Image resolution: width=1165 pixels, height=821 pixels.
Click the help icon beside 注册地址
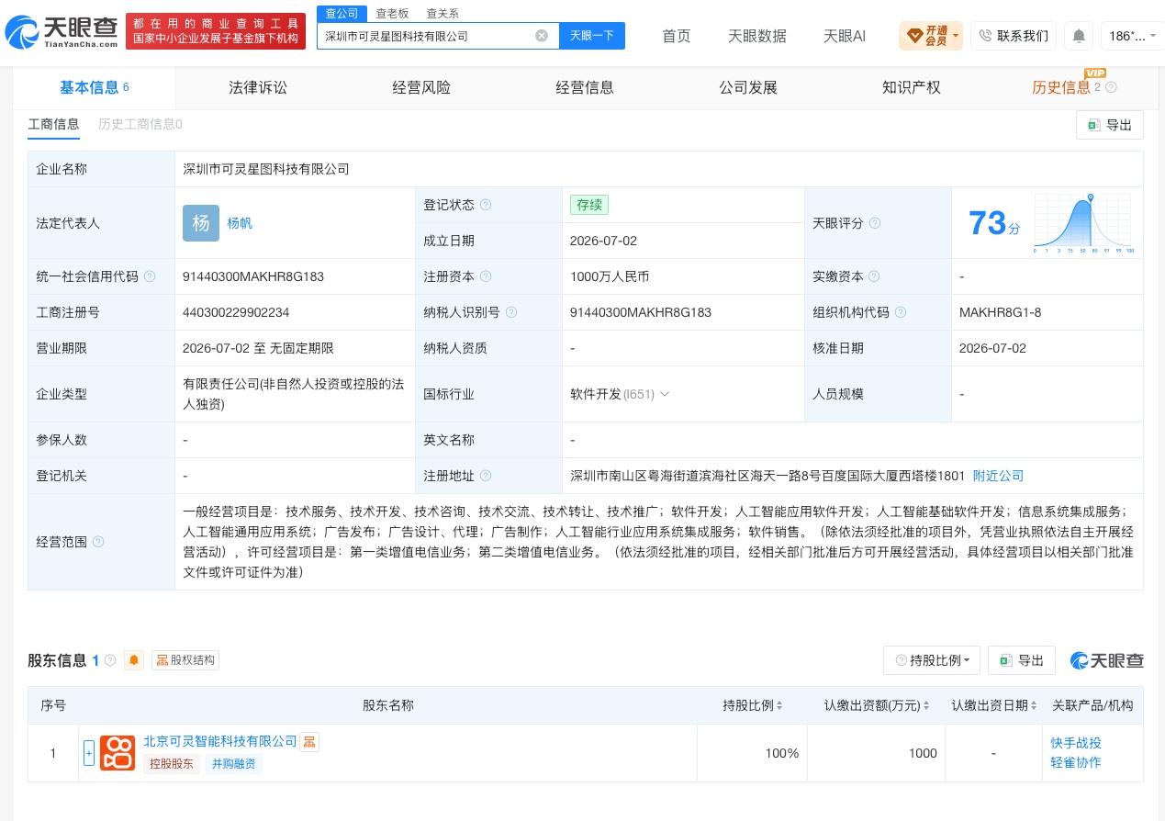tap(486, 476)
